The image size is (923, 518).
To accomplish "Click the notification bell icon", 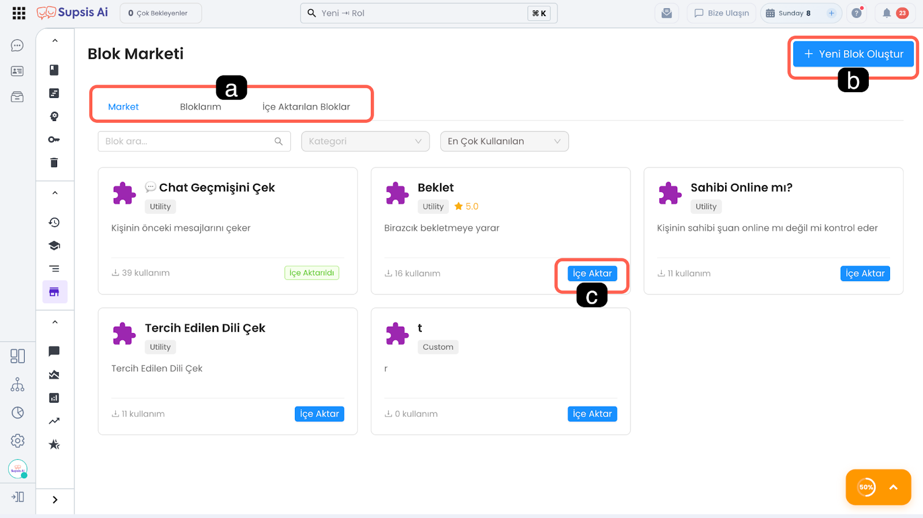I will 887,13.
